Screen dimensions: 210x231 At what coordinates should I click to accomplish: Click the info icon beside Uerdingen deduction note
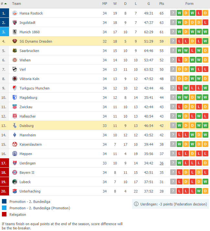136,204
